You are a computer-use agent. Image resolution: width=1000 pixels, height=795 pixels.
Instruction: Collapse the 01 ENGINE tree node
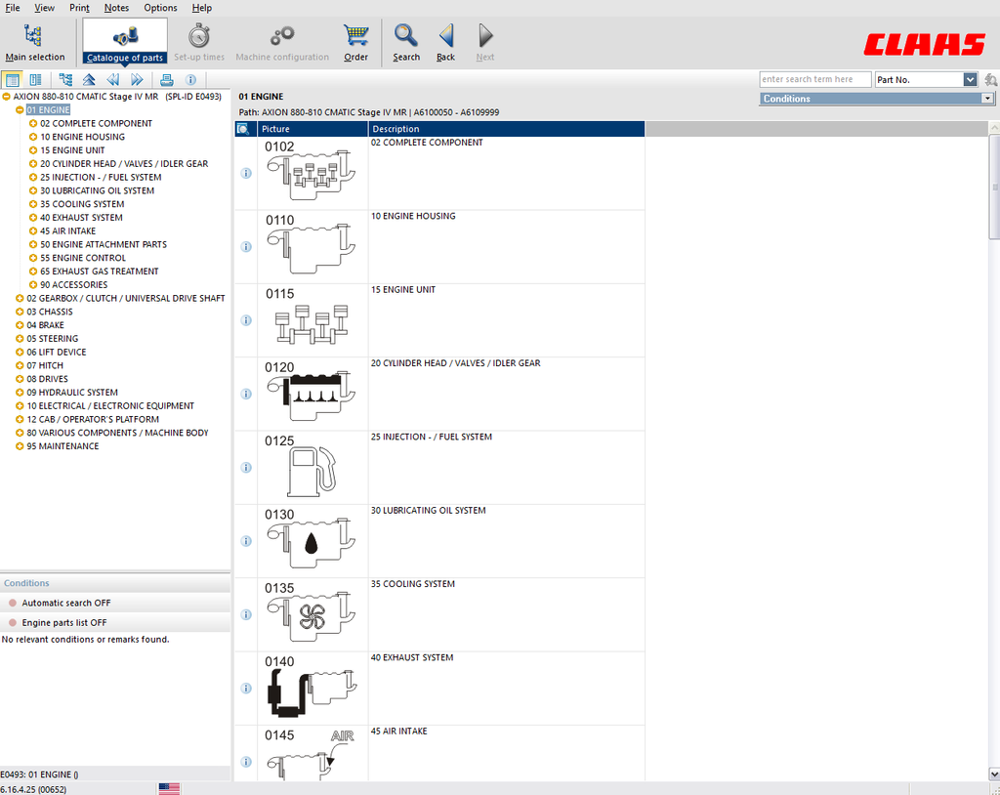20,109
